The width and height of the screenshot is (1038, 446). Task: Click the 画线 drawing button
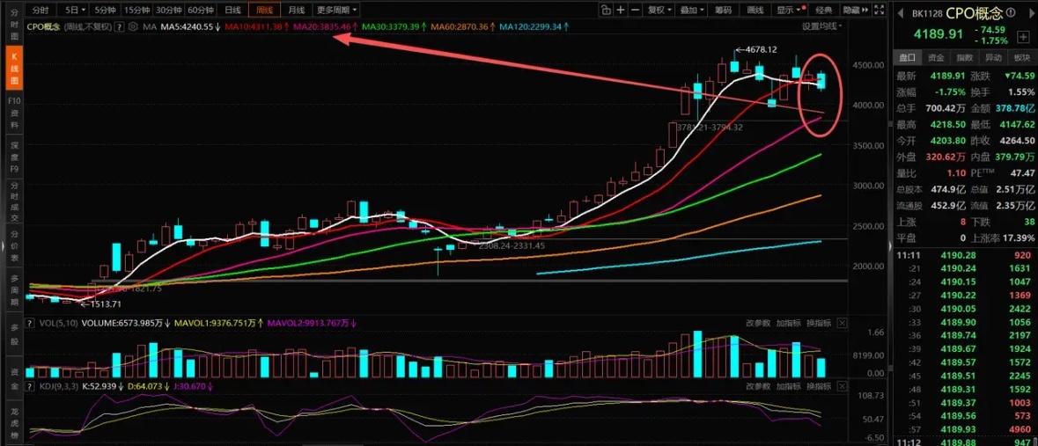click(755, 10)
